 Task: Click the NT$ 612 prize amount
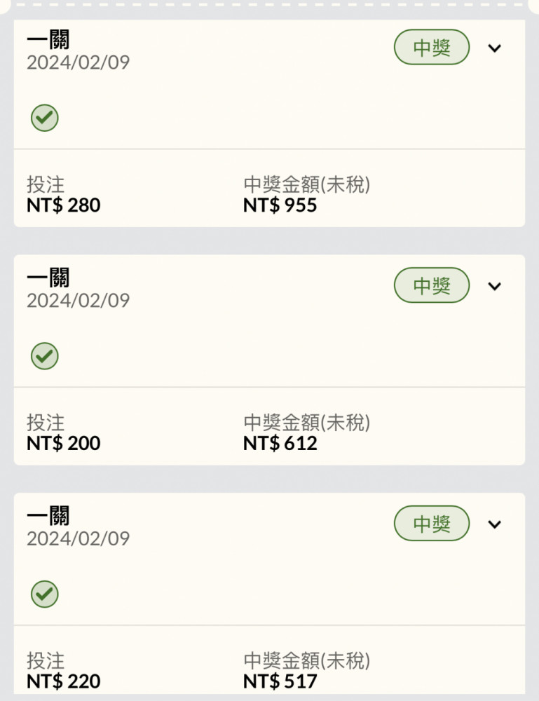[280, 444]
